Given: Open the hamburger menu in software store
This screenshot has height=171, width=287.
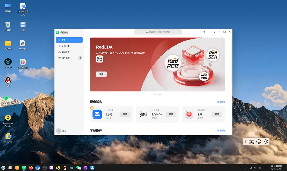Looking at the screenshot, I should 214,32.
